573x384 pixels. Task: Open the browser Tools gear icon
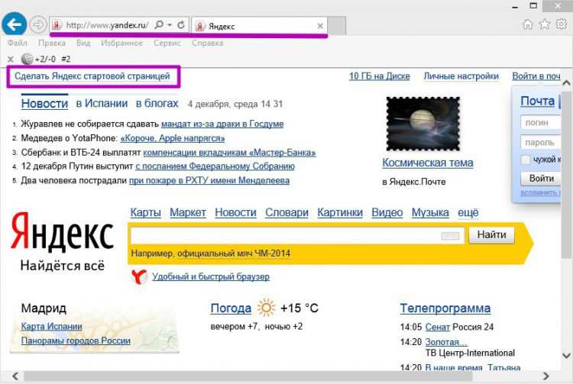coord(561,24)
